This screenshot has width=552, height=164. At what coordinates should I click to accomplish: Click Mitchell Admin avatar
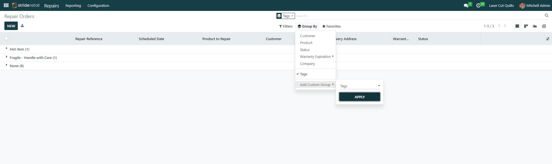[522, 5]
